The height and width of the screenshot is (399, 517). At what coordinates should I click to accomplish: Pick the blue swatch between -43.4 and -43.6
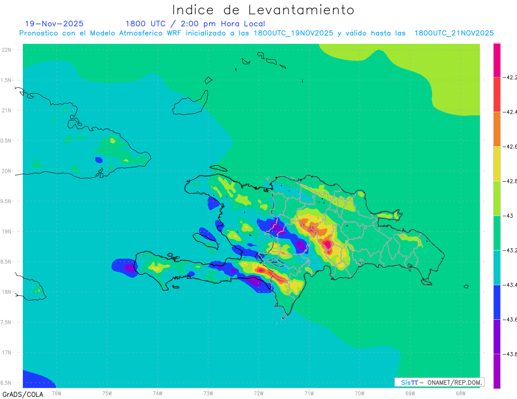tap(497, 302)
